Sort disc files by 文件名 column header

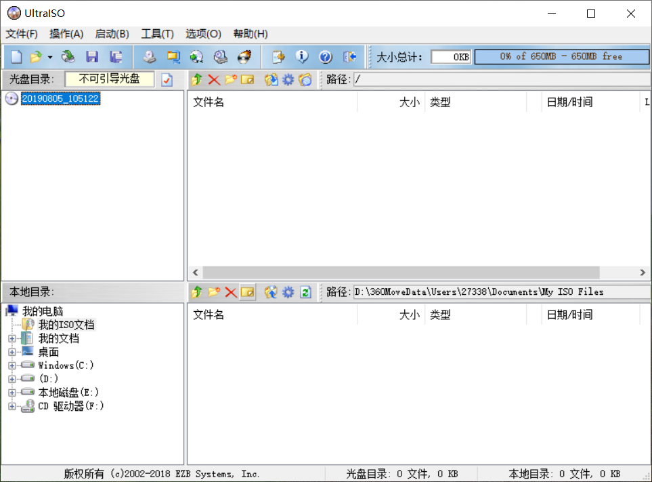coord(272,102)
